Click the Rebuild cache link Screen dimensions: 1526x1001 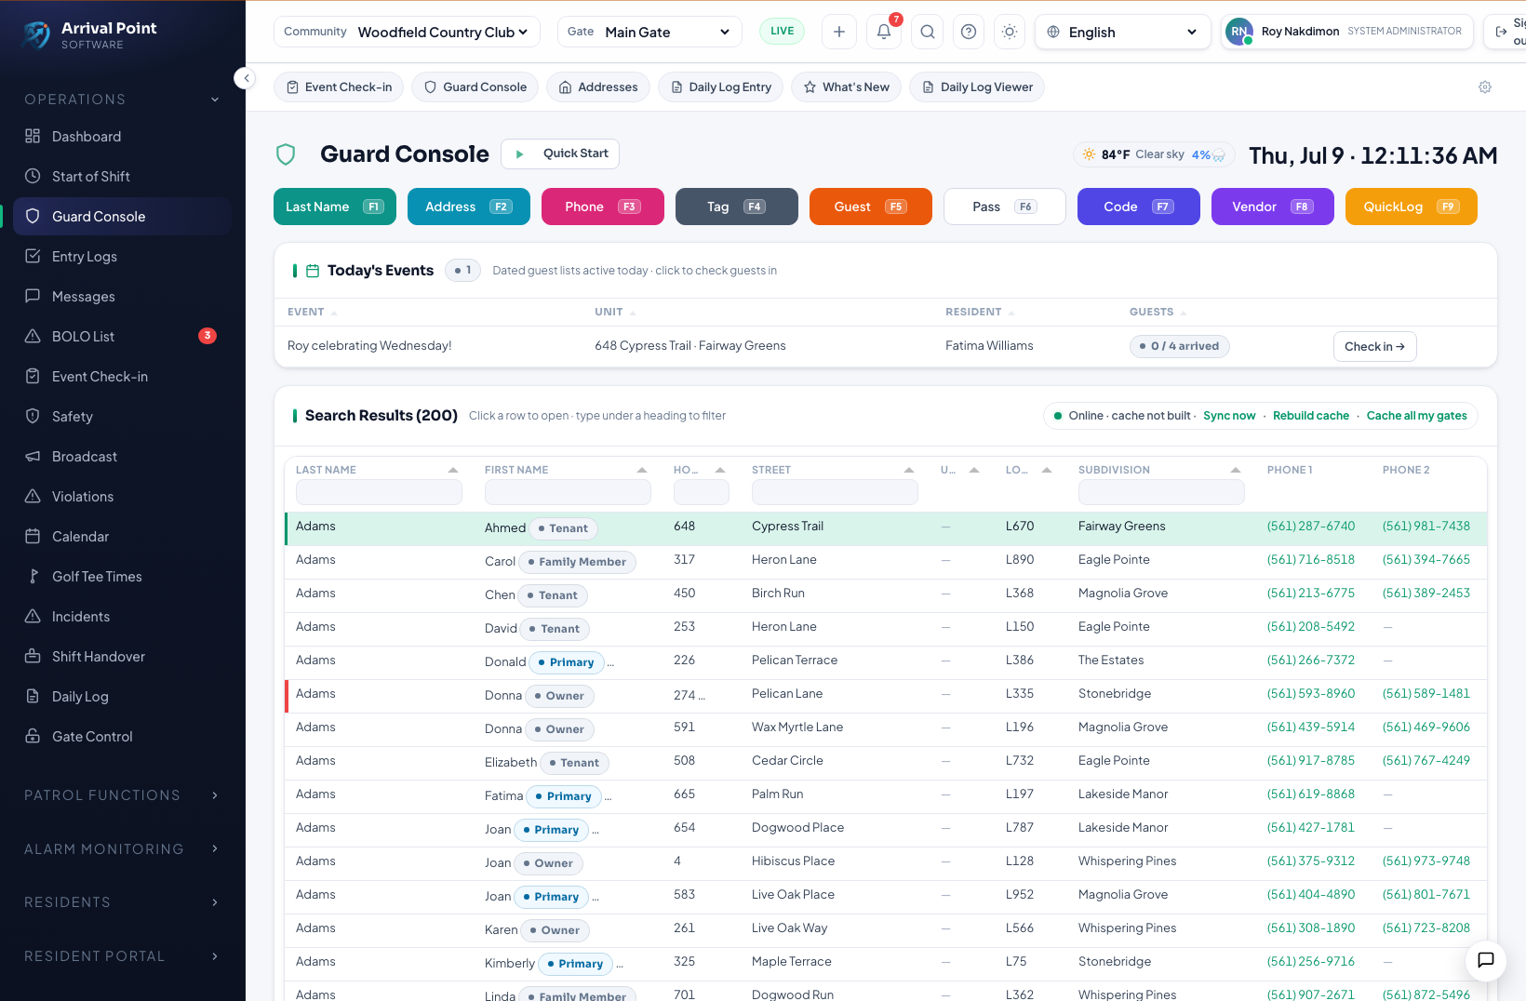click(x=1310, y=416)
